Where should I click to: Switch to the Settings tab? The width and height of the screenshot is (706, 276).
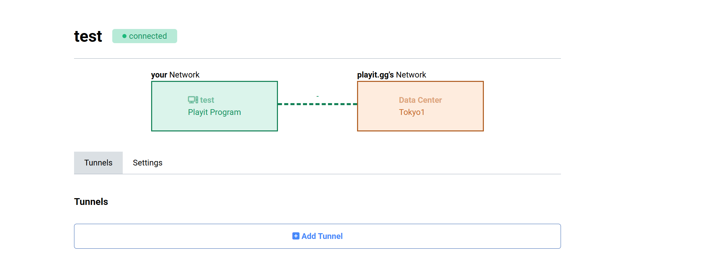147,163
